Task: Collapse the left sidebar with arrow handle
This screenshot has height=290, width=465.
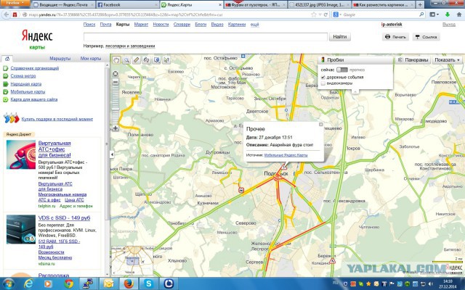Action: tap(112, 154)
